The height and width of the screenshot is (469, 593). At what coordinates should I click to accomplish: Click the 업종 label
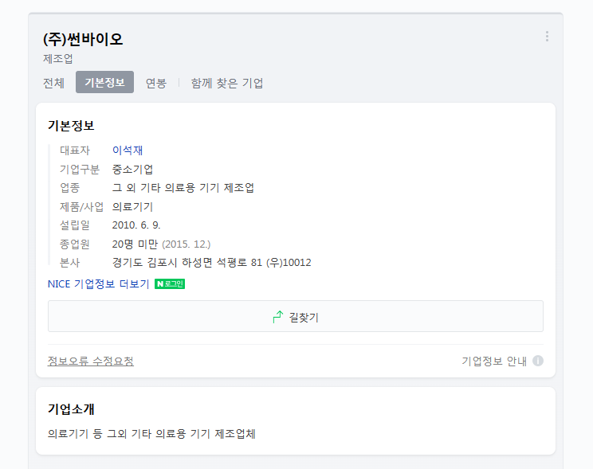click(x=70, y=187)
